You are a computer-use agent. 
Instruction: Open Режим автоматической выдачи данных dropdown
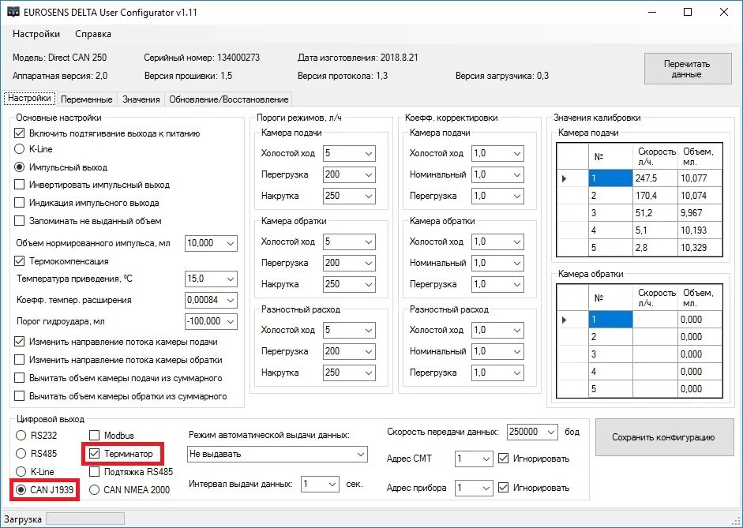click(x=277, y=455)
